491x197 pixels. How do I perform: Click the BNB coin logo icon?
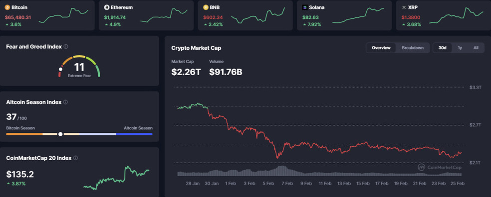[206, 7]
